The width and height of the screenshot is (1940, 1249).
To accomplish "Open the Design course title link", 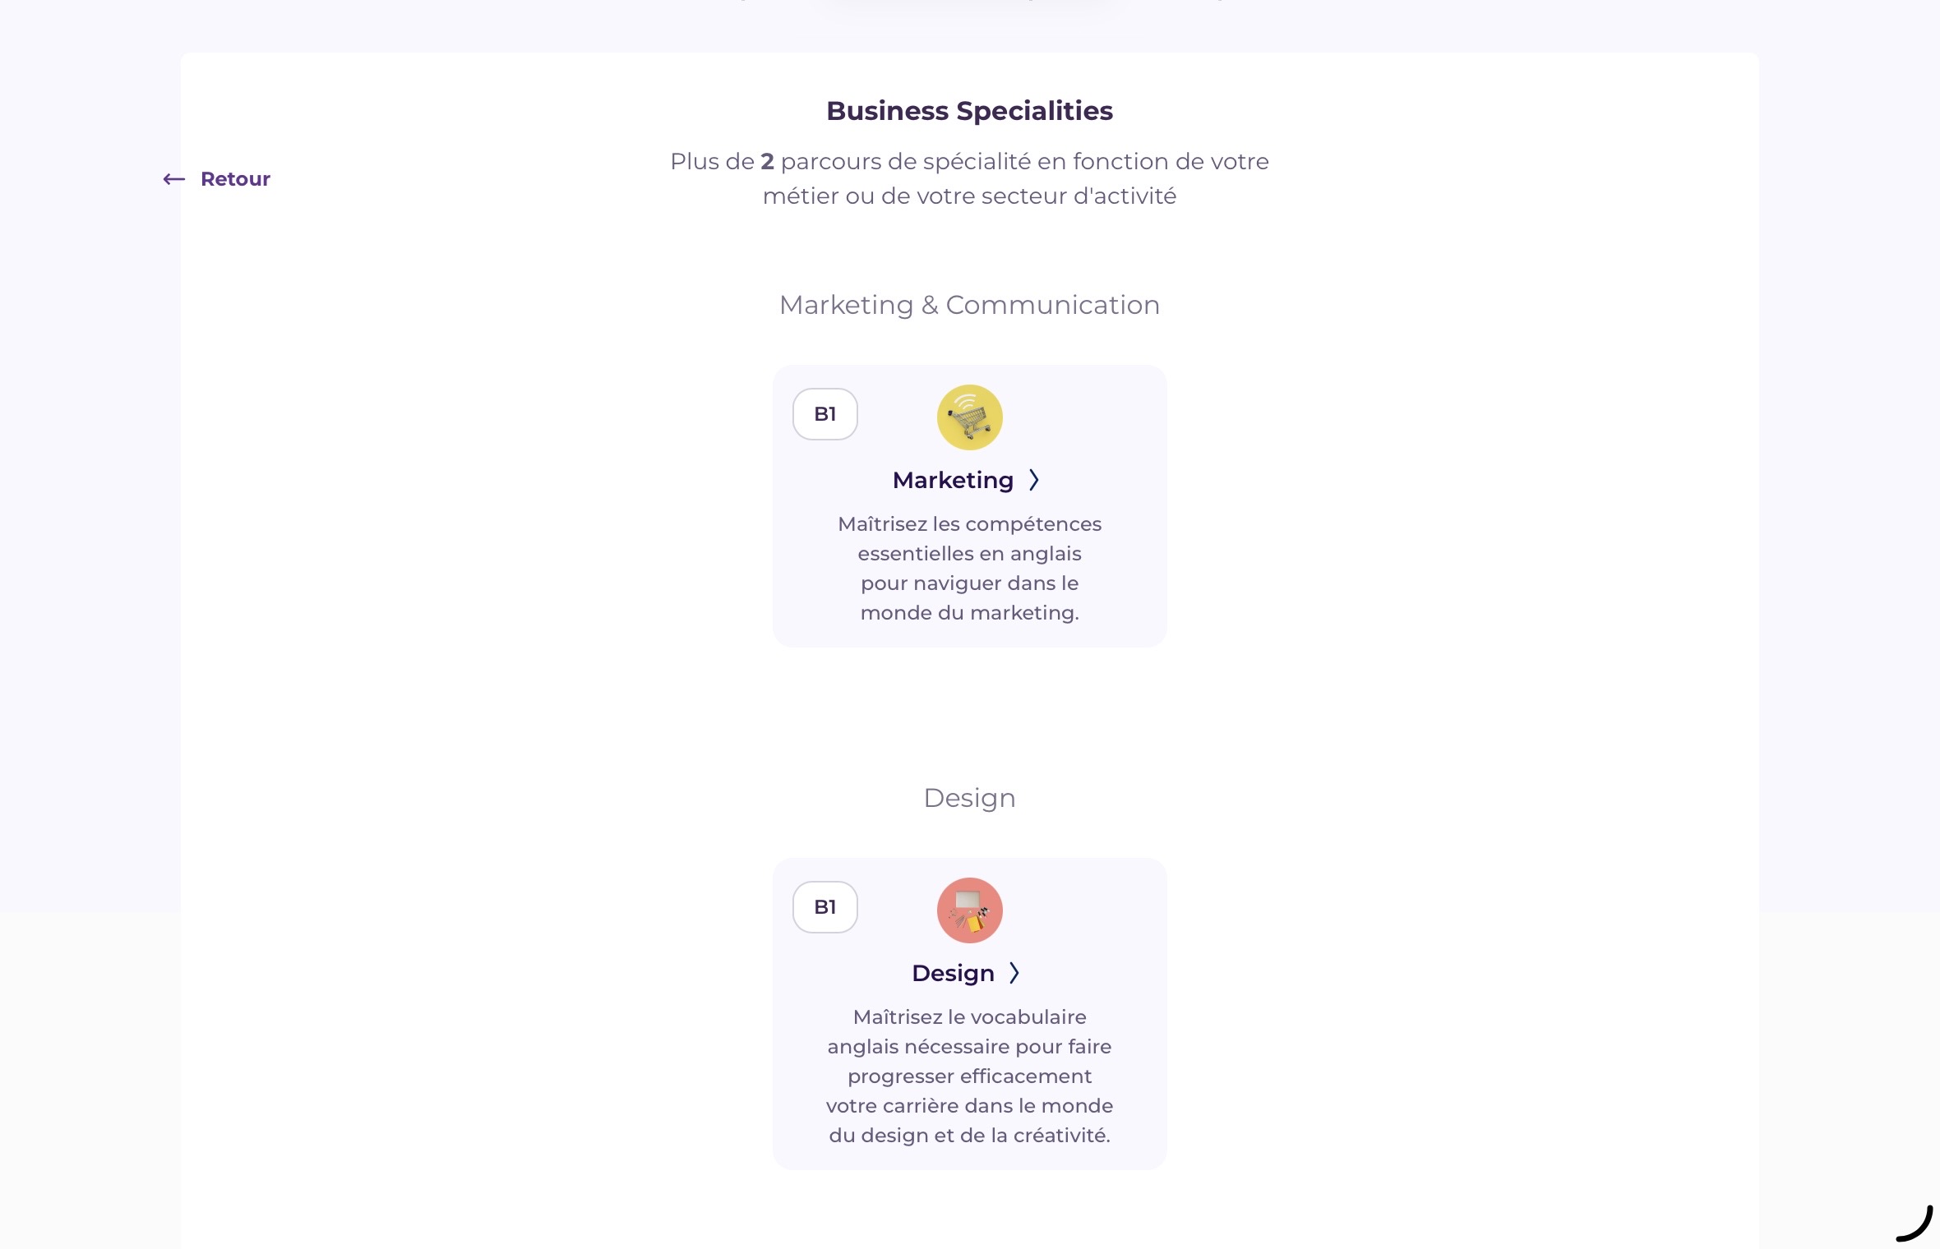I will click(953, 973).
